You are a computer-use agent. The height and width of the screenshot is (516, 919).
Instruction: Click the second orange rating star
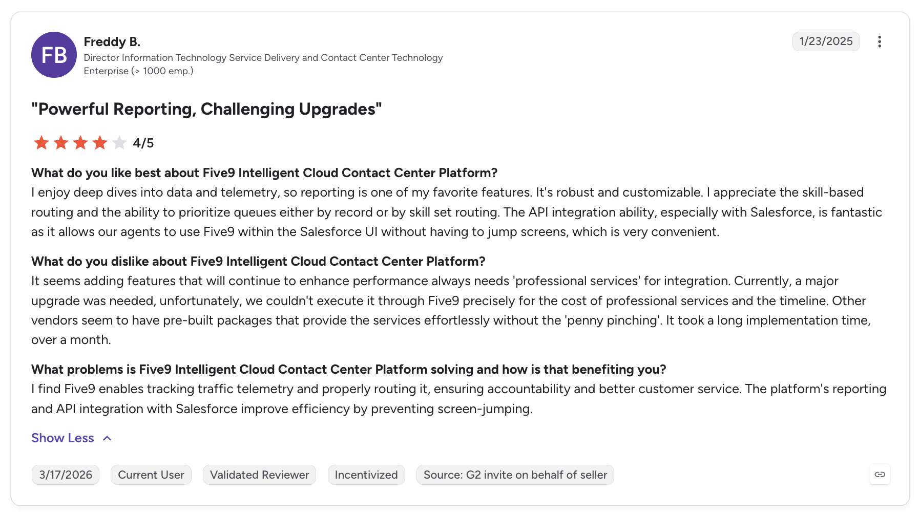[x=61, y=143]
